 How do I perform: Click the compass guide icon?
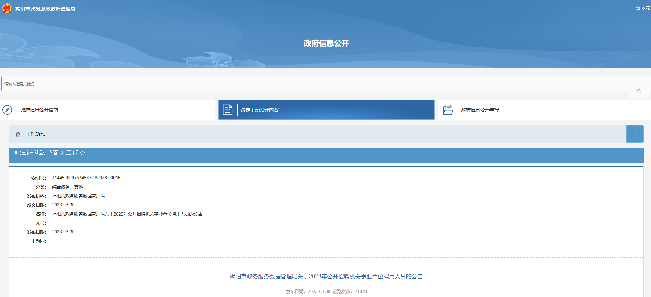(7, 110)
